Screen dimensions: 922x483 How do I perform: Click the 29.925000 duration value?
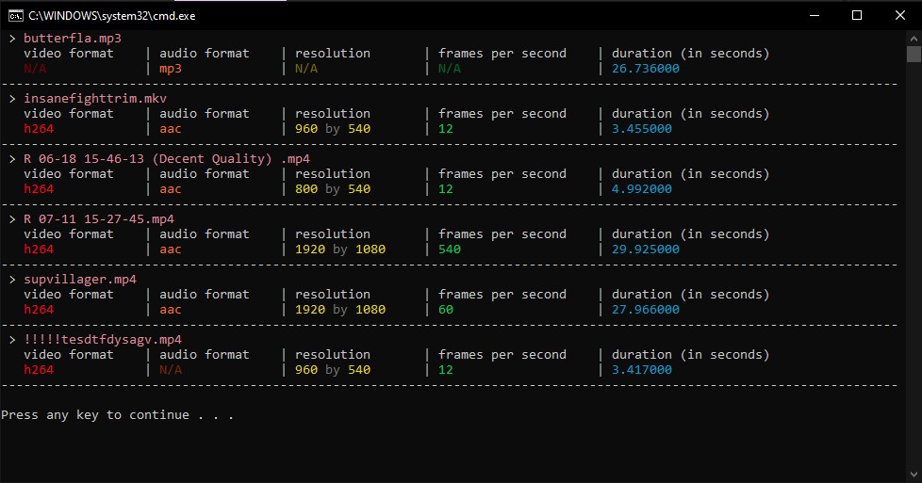click(646, 250)
